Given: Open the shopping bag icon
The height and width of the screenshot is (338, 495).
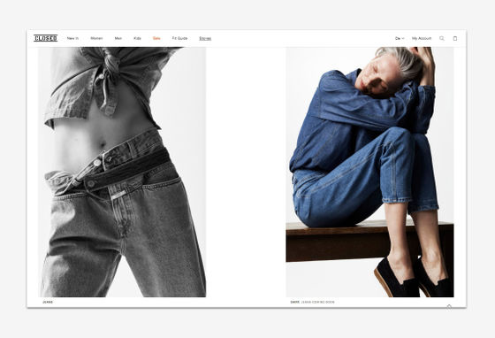Looking at the screenshot, I should (455, 38).
